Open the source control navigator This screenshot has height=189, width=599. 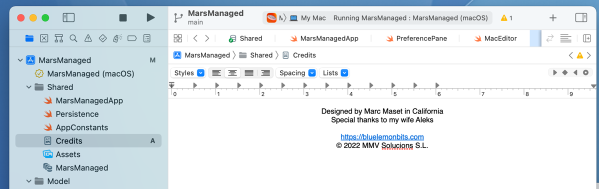[x=44, y=38]
